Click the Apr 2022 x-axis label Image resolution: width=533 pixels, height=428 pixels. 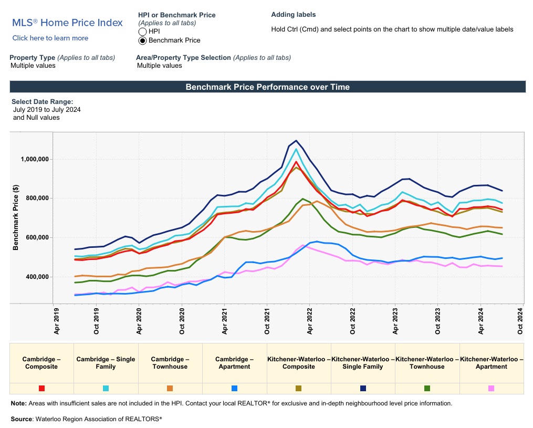(309, 321)
